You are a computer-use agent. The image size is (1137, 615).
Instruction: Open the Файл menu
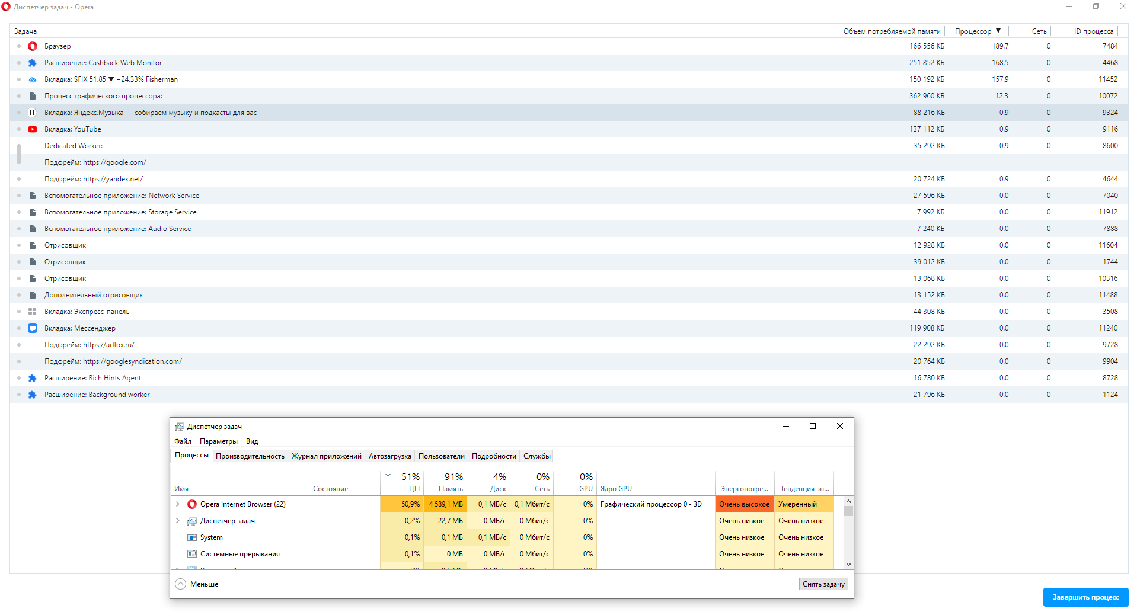point(183,441)
